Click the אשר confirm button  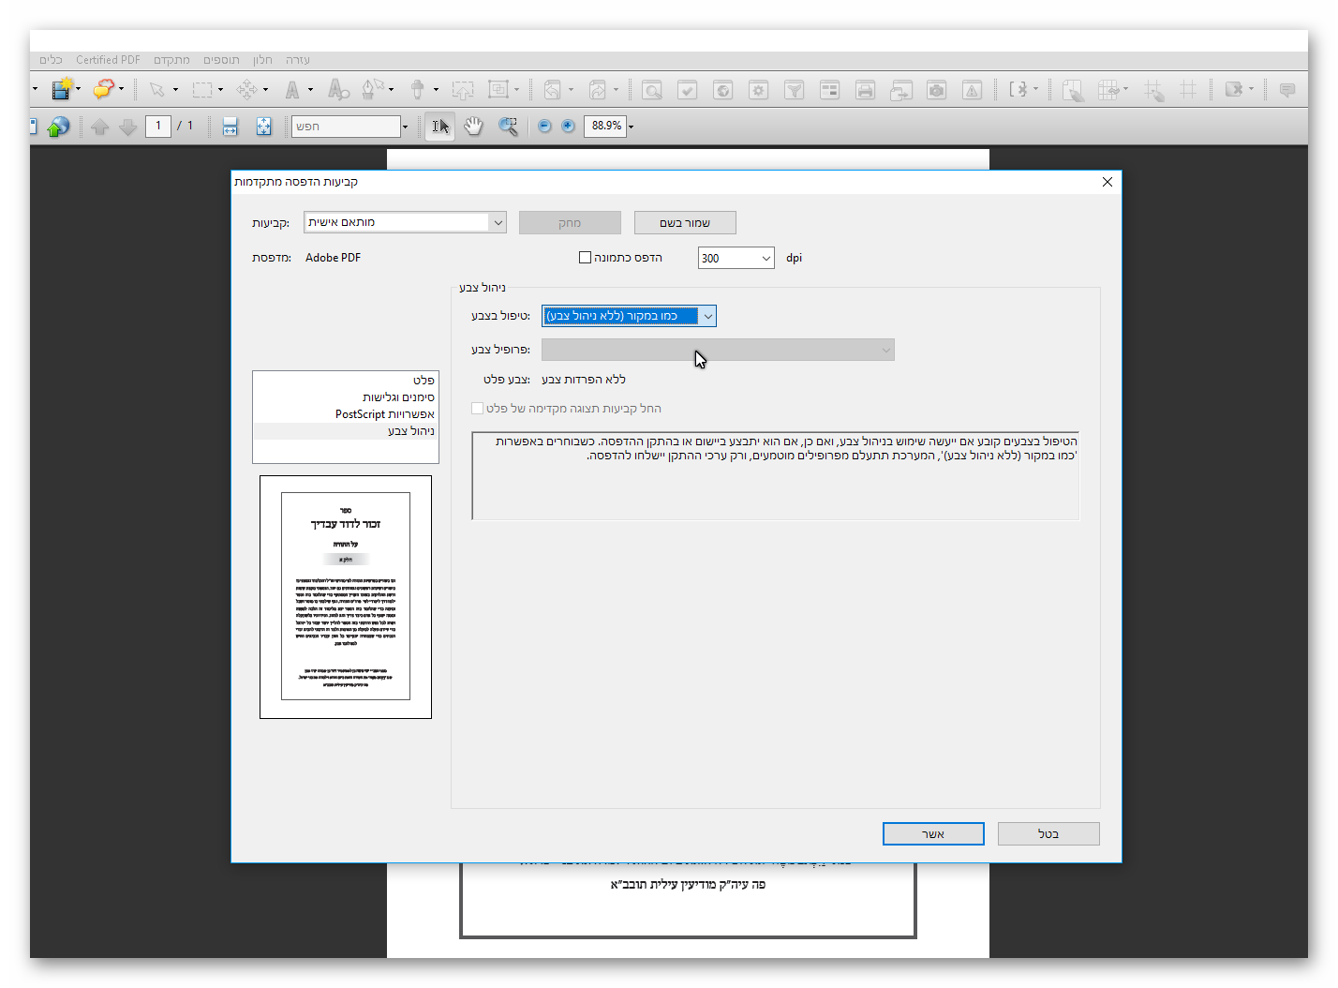pyautogui.click(x=933, y=834)
